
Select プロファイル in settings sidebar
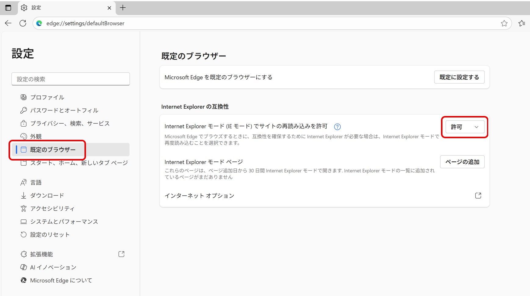click(x=47, y=97)
